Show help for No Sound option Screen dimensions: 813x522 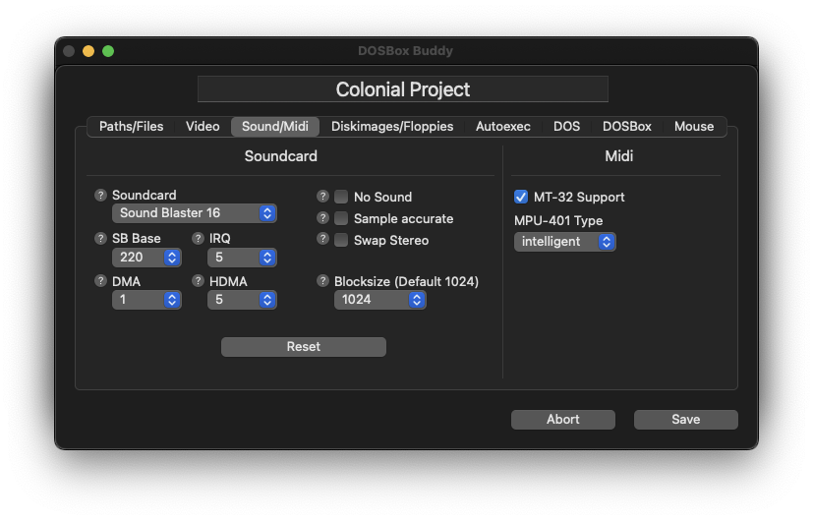(x=322, y=197)
